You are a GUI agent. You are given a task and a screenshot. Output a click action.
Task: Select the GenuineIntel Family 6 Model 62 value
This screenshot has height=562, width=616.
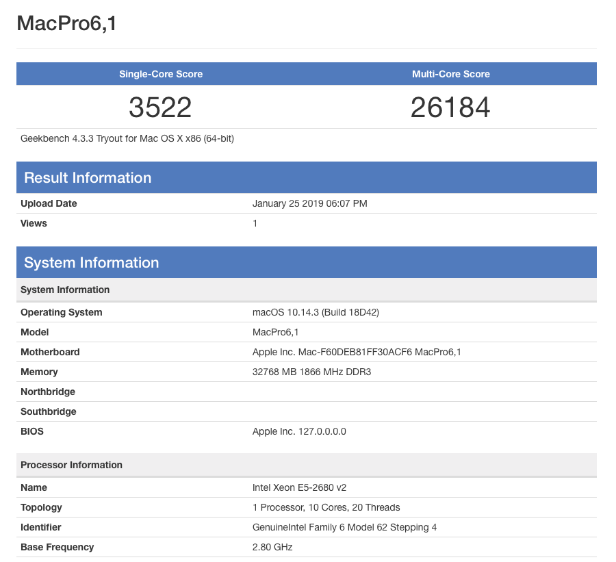click(344, 527)
